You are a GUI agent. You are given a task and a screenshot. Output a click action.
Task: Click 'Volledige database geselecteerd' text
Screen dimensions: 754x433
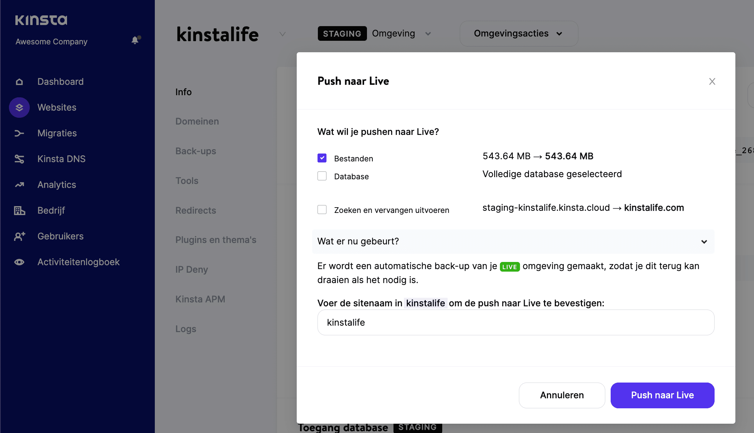(x=552, y=174)
